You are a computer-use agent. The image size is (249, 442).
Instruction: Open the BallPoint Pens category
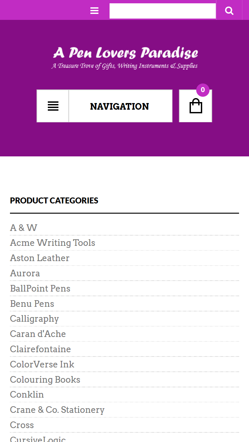coord(40,289)
